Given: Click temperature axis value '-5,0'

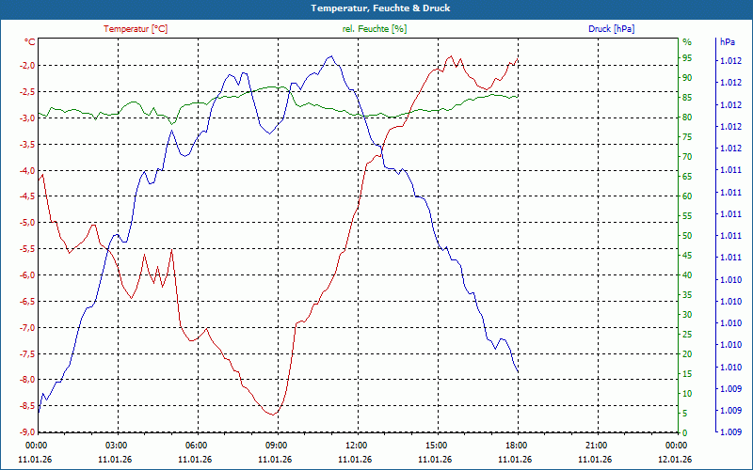Looking at the screenshot, I should pos(27,222).
